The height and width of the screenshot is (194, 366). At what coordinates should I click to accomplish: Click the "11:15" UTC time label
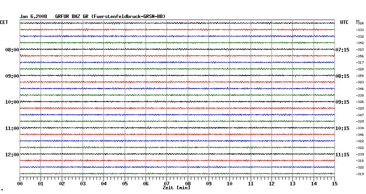point(342,155)
